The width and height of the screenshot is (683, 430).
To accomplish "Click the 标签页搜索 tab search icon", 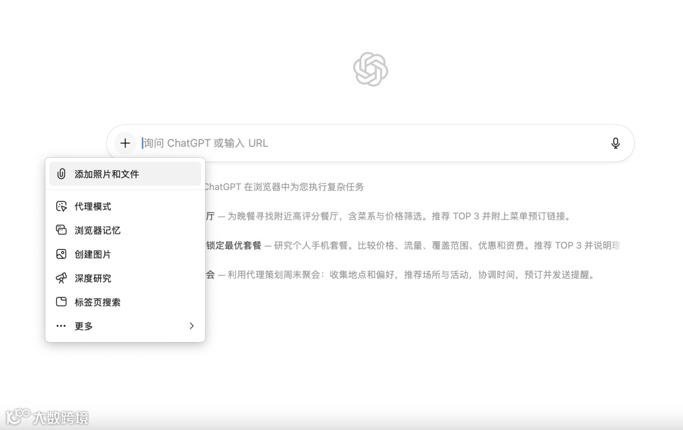I will [x=61, y=302].
